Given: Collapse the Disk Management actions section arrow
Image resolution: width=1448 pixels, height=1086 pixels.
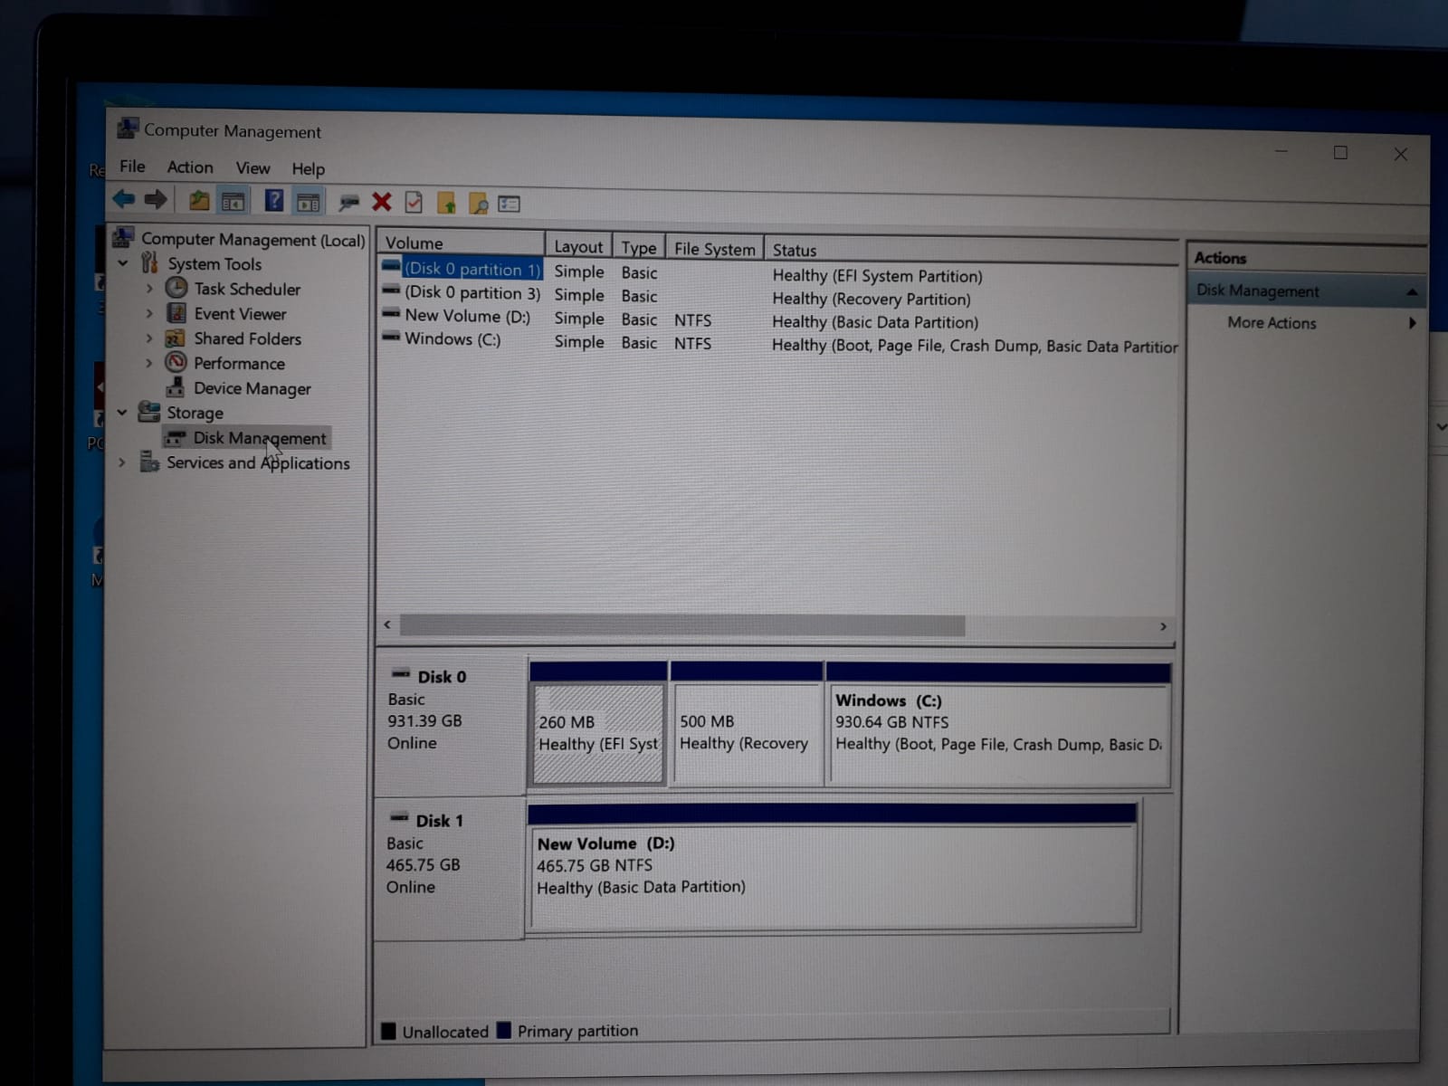Looking at the screenshot, I should [1412, 291].
